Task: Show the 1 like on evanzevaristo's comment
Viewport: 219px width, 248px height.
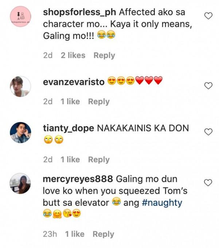Action: pos(70,102)
